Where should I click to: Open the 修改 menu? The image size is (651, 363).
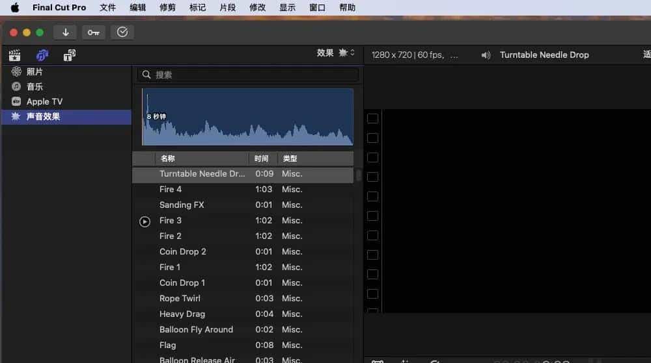(257, 7)
